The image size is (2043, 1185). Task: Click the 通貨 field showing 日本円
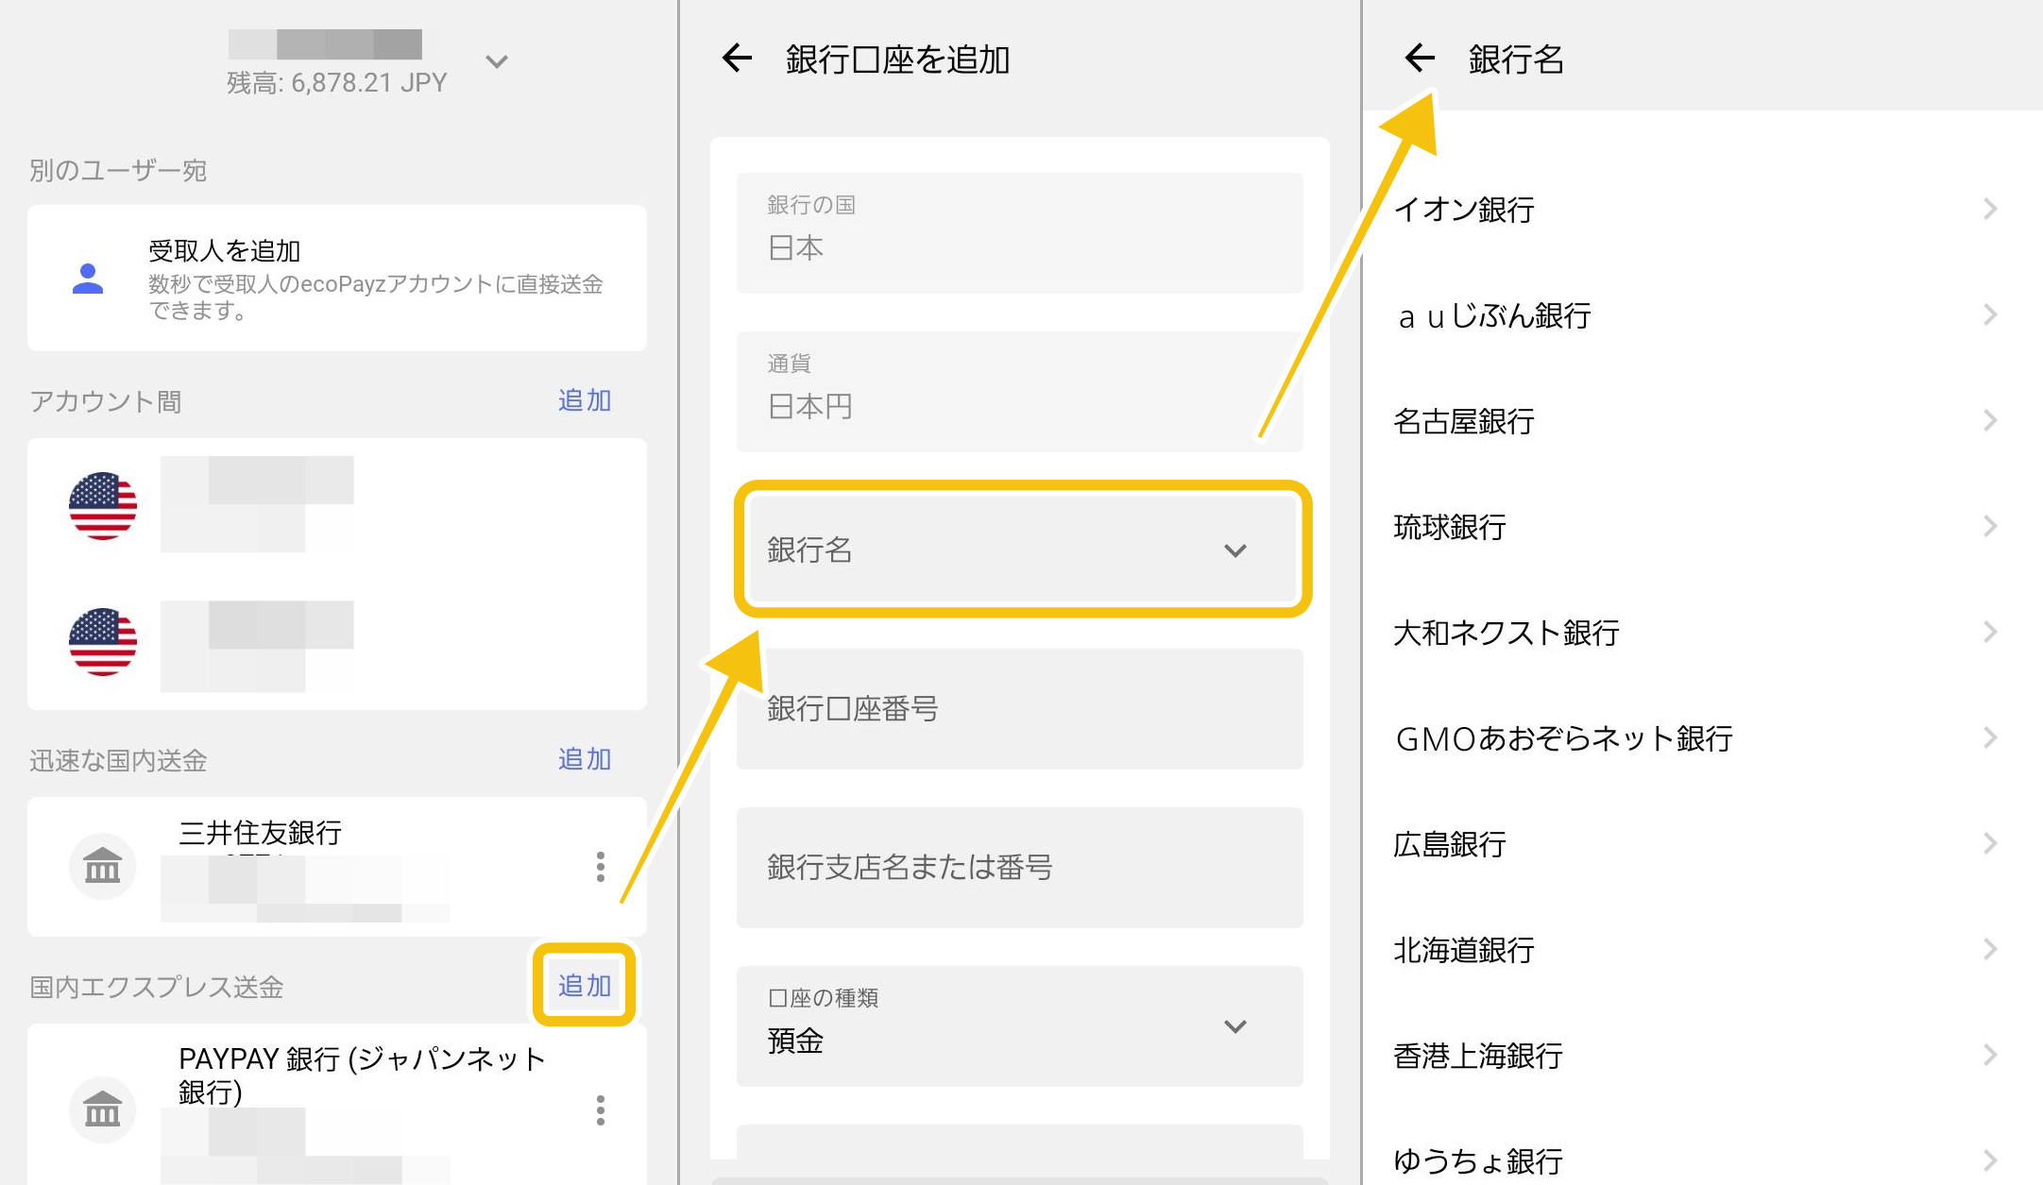1020,391
